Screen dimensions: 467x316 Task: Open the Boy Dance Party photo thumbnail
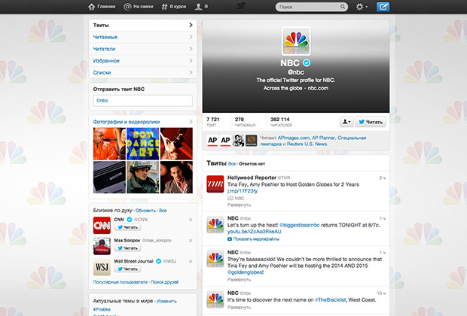142,144
